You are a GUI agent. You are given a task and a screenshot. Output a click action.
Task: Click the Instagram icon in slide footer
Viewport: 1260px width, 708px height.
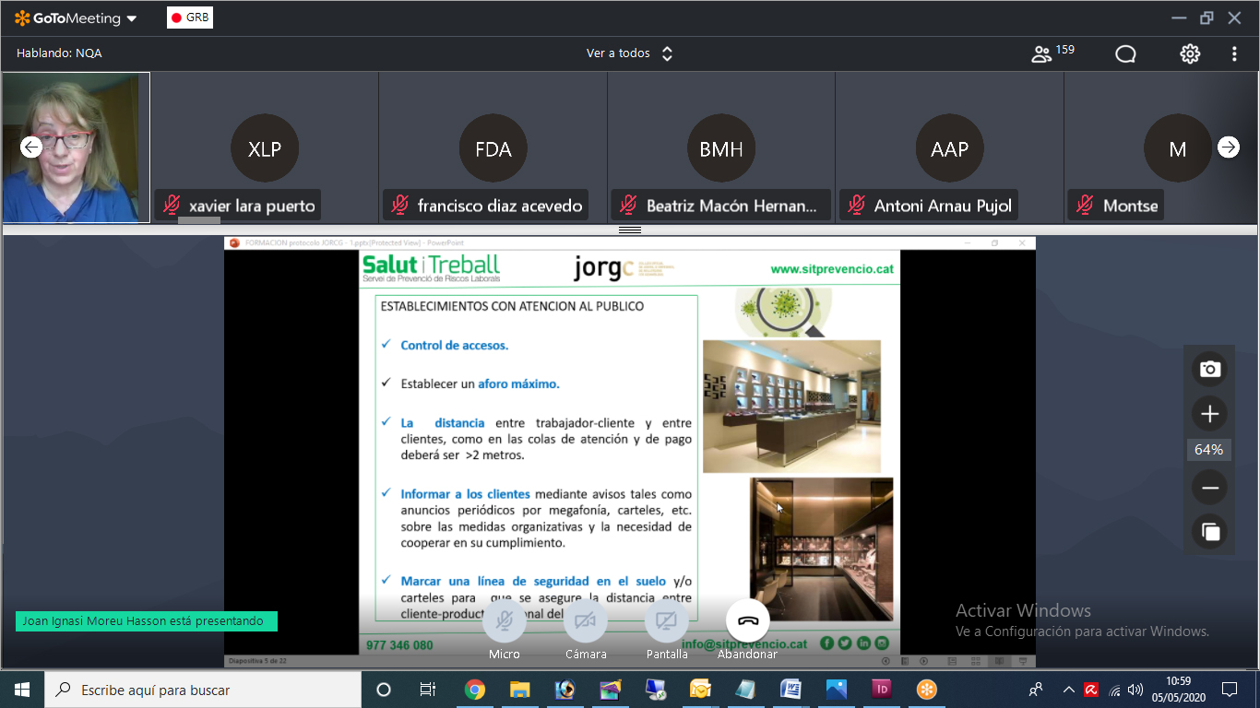882,643
